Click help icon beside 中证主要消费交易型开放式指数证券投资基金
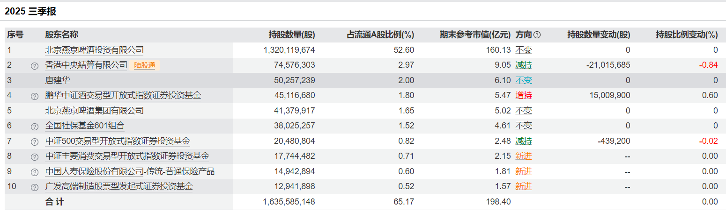 34,157
